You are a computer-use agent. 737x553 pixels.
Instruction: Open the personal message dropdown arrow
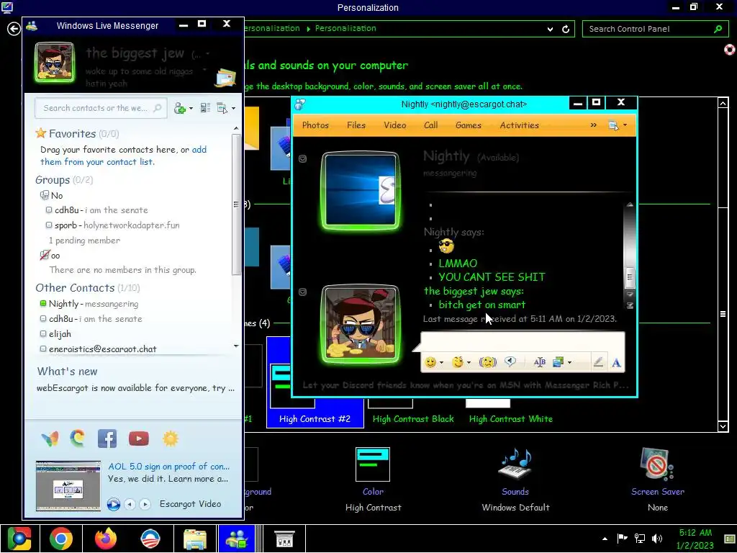coord(204,70)
